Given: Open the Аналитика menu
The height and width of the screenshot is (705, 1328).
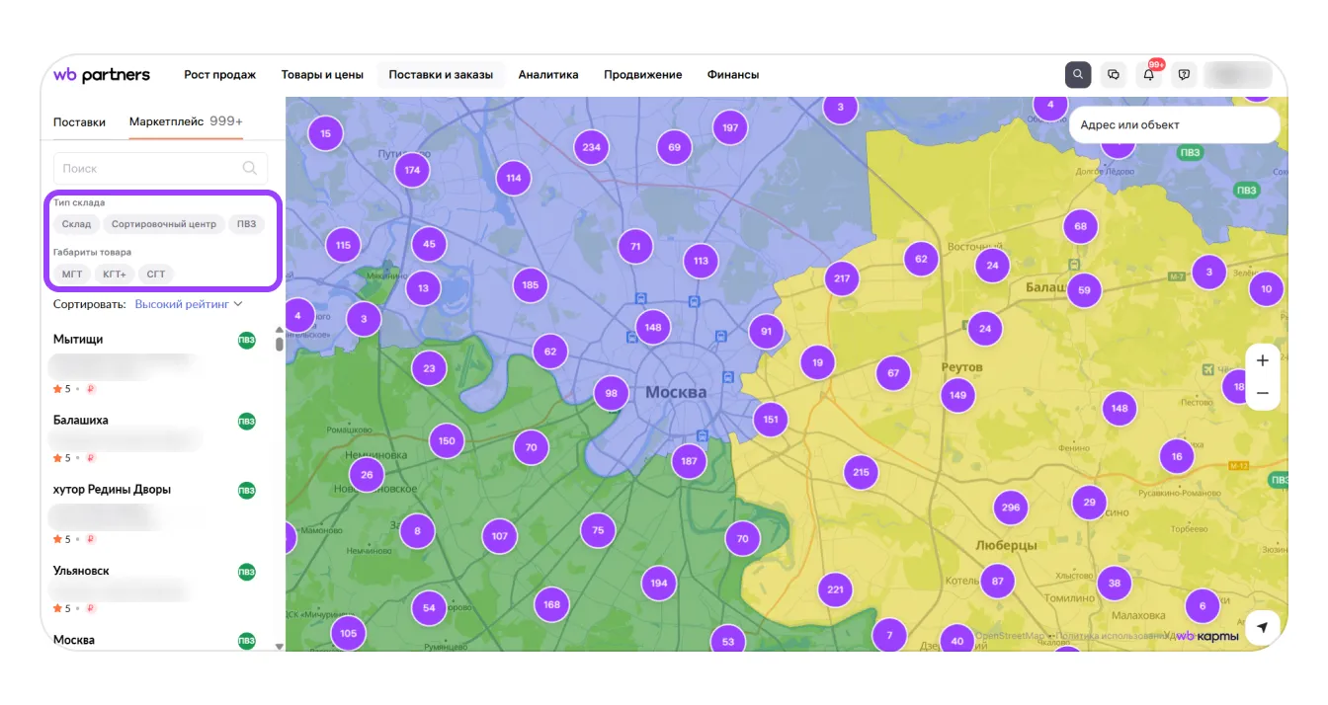Looking at the screenshot, I should pos(548,75).
